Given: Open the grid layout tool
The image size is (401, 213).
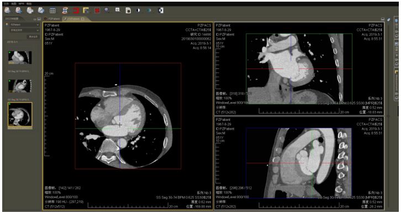Looking at the screenshot, I should point(52,10).
